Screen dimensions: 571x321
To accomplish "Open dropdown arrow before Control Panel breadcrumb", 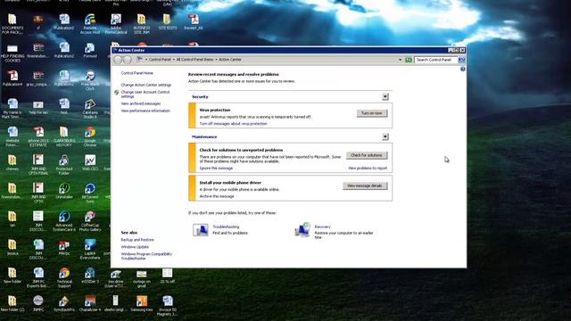I will (146, 60).
